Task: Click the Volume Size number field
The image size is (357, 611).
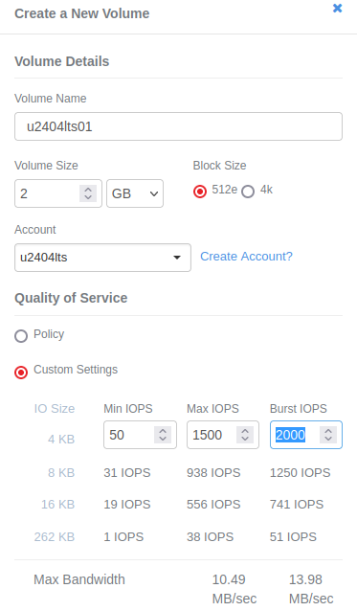Action: point(58,193)
